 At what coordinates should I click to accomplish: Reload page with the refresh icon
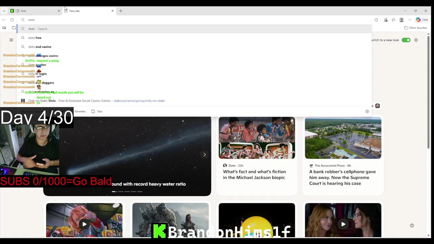(12, 20)
